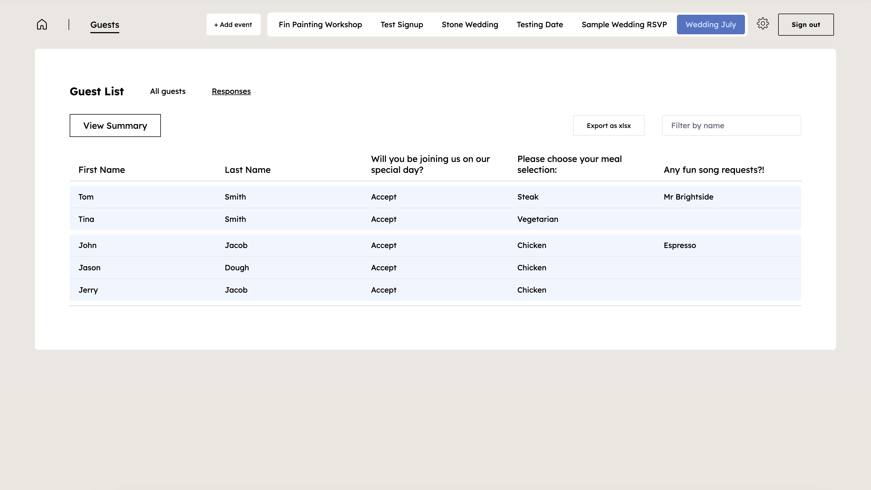
Task: Open the Stone Wedding event tab
Action: [470, 24]
